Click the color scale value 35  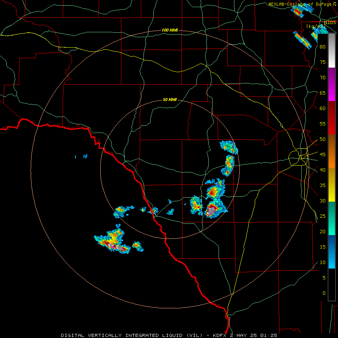coord(323,186)
